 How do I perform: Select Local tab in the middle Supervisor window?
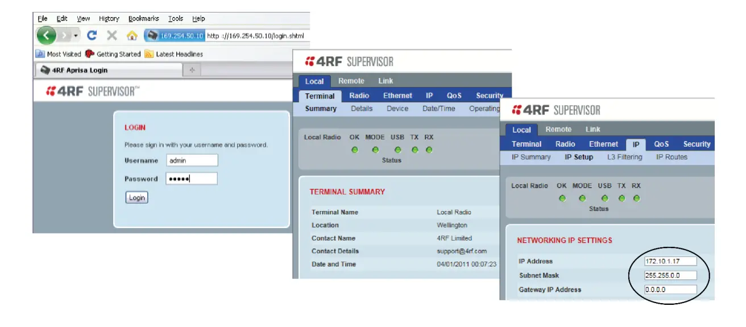pos(314,81)
